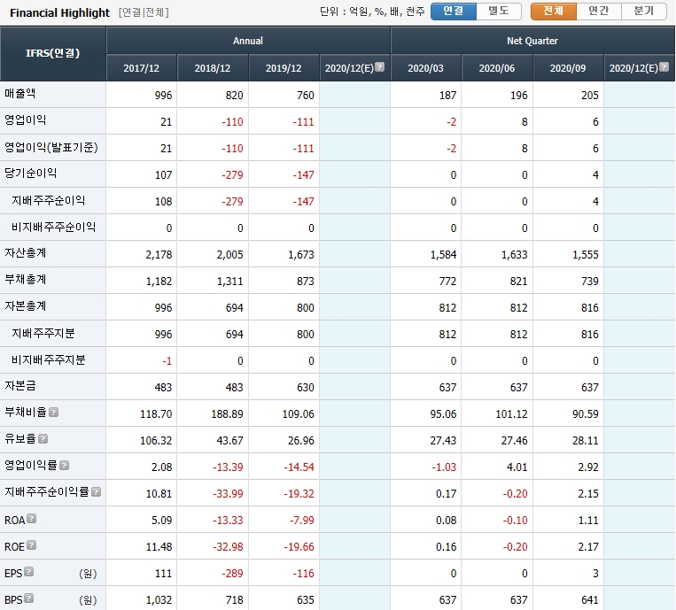The height and width of the screenshot is (610, 676).
Task: Select the 전체 period tab
Action: (x=554, y=12)
